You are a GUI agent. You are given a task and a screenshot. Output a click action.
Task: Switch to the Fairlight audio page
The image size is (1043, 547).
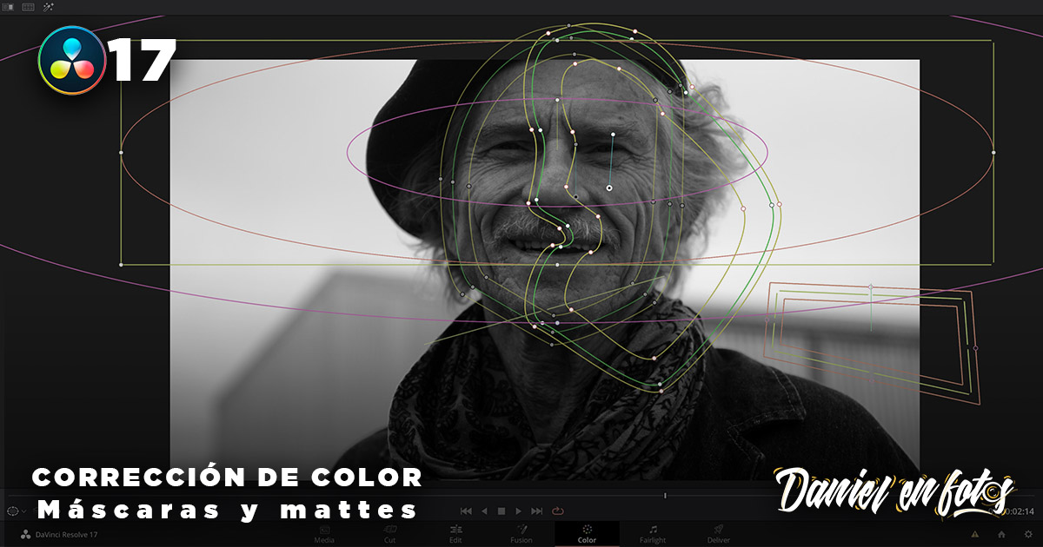[653, 533]
